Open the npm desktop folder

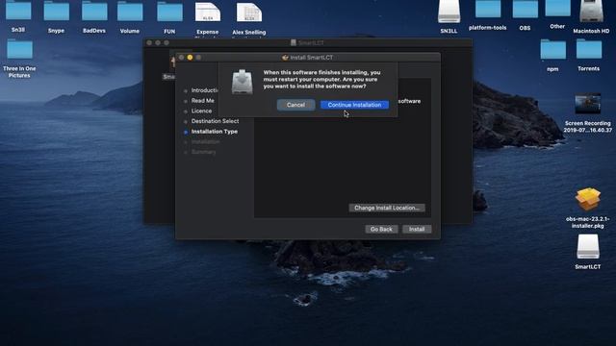(x=552, y=49)
